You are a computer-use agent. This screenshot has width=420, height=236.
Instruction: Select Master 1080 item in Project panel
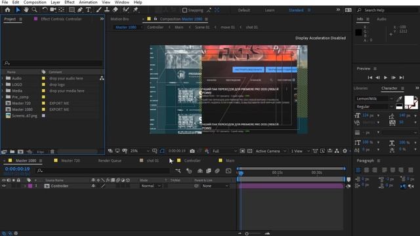pos(22,109)
